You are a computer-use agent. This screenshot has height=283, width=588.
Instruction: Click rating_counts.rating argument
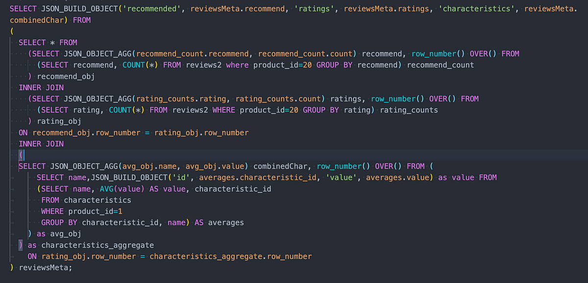180,99
